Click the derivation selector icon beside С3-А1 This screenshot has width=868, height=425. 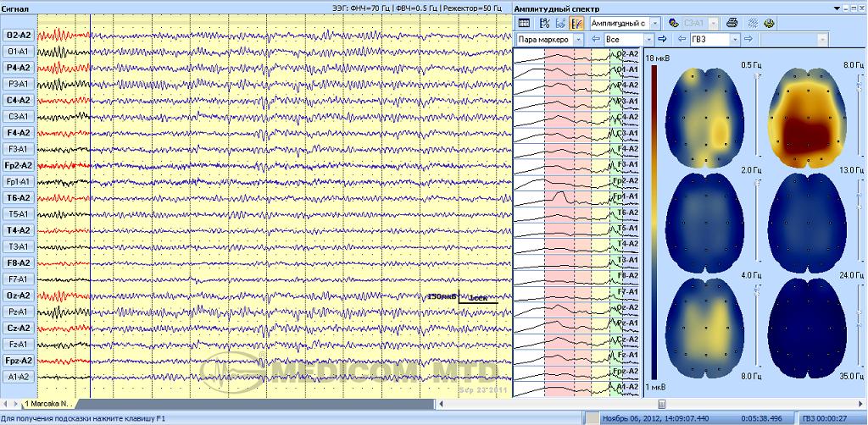click(x=673, y=23)
